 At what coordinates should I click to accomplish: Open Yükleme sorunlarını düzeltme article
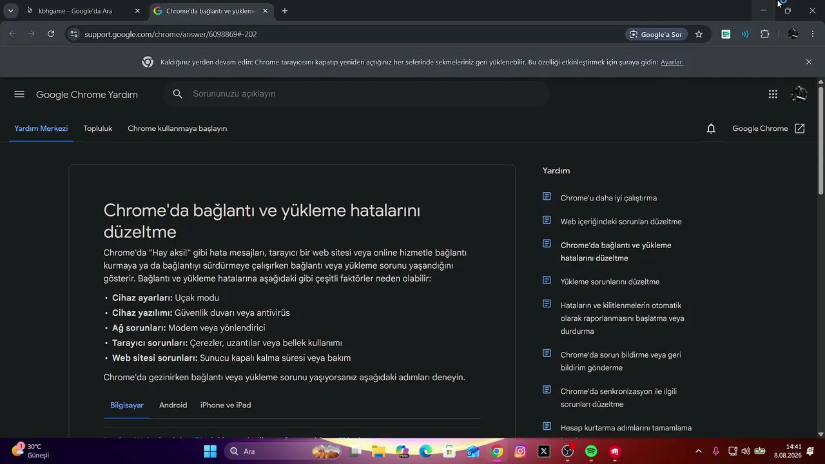click(610, 282)
